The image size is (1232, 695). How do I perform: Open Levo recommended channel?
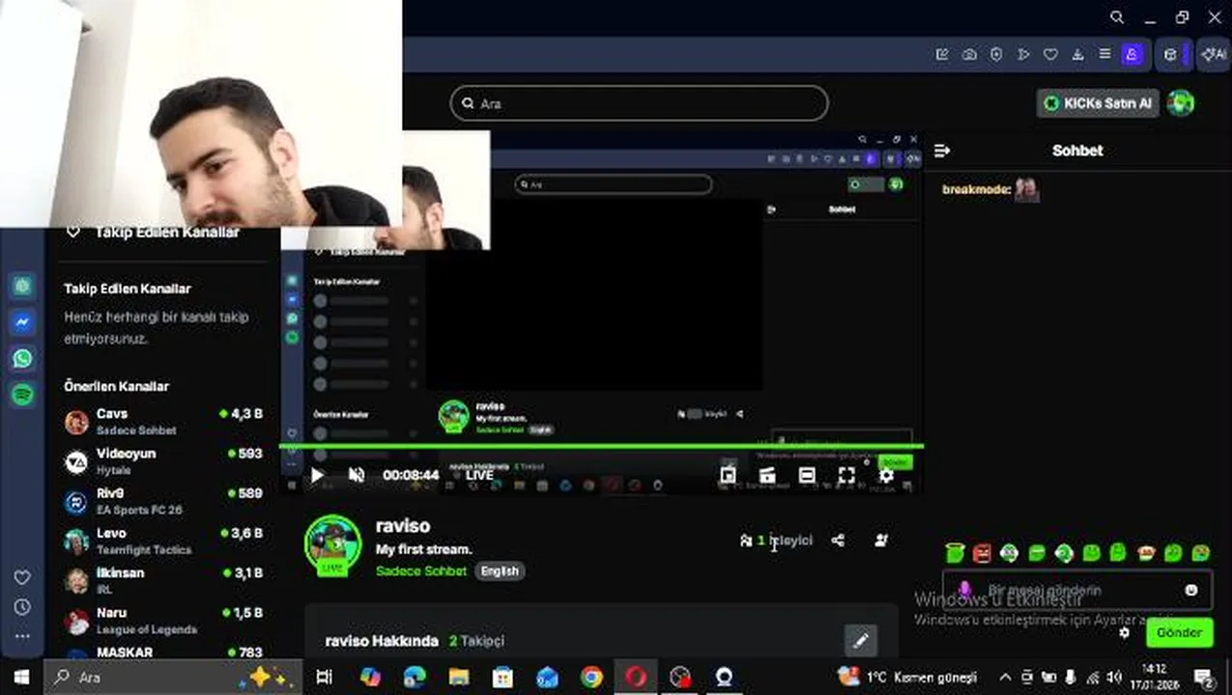coord(163,542)
